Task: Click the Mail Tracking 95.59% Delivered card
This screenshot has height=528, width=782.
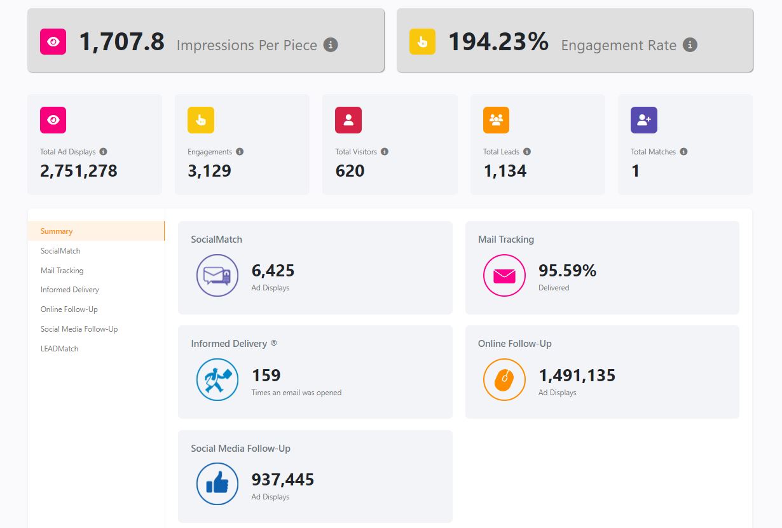Action: 601,267
